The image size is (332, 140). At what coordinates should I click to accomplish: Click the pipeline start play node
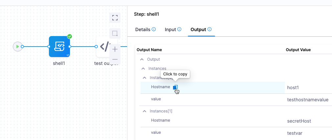[17, 47]
